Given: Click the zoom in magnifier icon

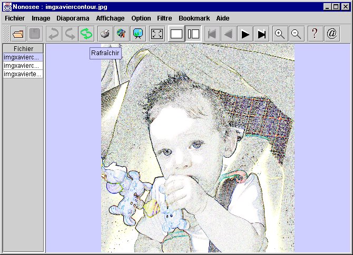Looking at the screenshot, I should (280, 34).
